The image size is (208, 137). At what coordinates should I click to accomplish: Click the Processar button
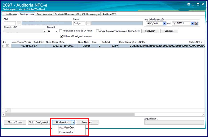coord(87,122)
